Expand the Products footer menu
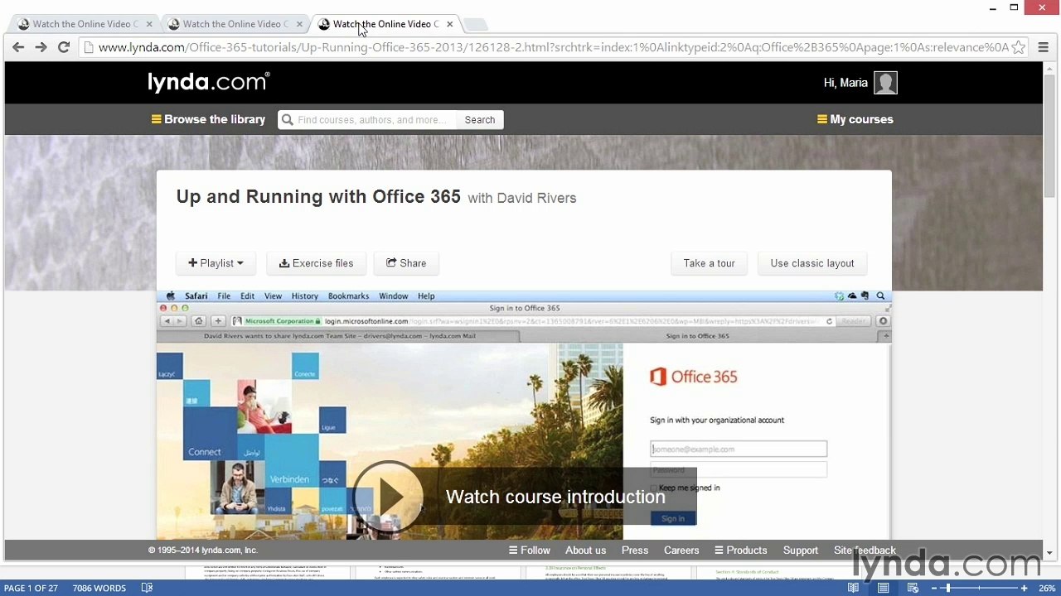 tap(741, 550)
